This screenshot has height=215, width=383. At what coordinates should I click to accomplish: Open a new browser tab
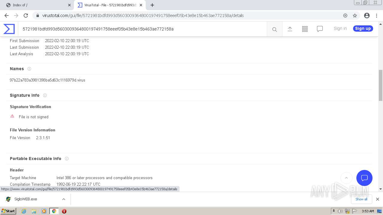(x=152, y=5)
